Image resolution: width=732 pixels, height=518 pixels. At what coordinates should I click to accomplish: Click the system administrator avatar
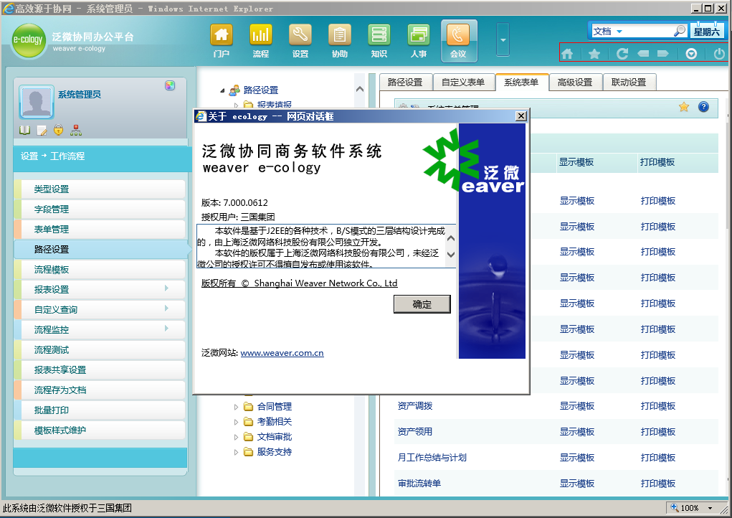tap(37, 102)
